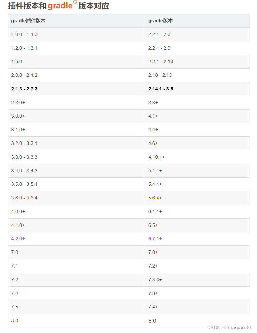This screenshot has height=333, width=257.
Task: Click the 8.0 gradle version cell
Action: coord(197,321)
